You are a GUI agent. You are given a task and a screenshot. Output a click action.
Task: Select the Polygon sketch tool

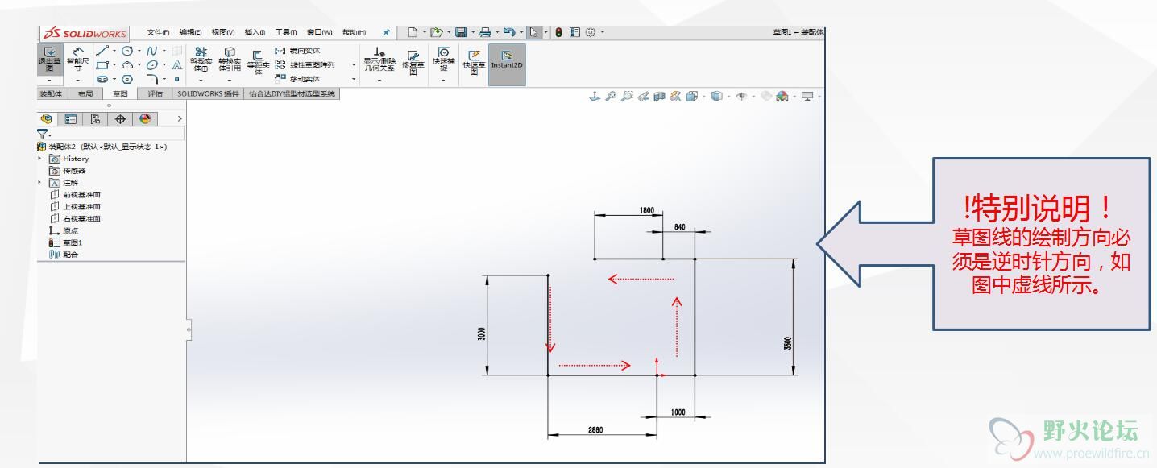click(126, 79)
